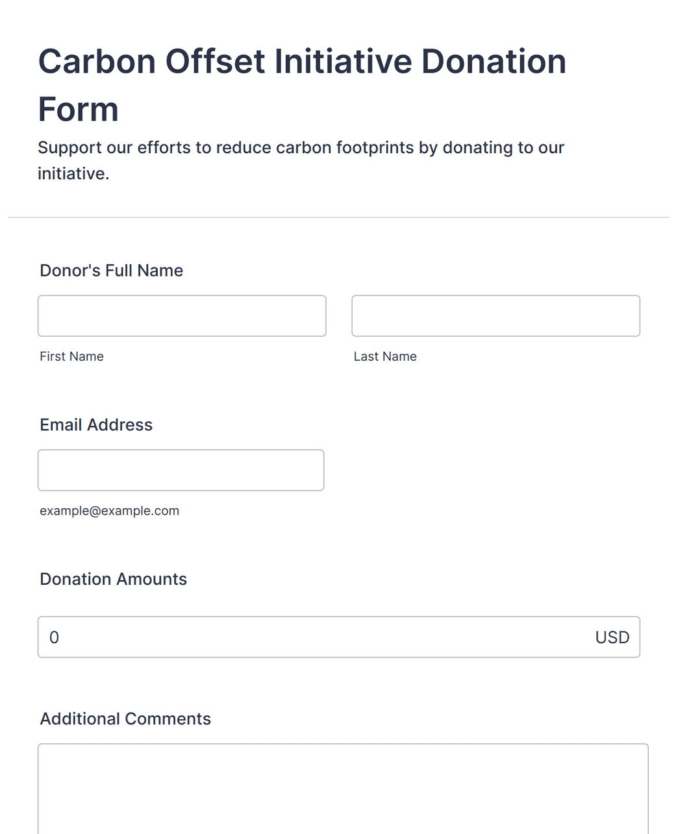Click the Additional Comments label
Image resolution: width=678 pixels, height=834 pixels.
[x=125, y=719]
